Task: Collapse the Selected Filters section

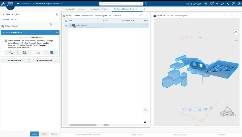Action: [3, 15]
